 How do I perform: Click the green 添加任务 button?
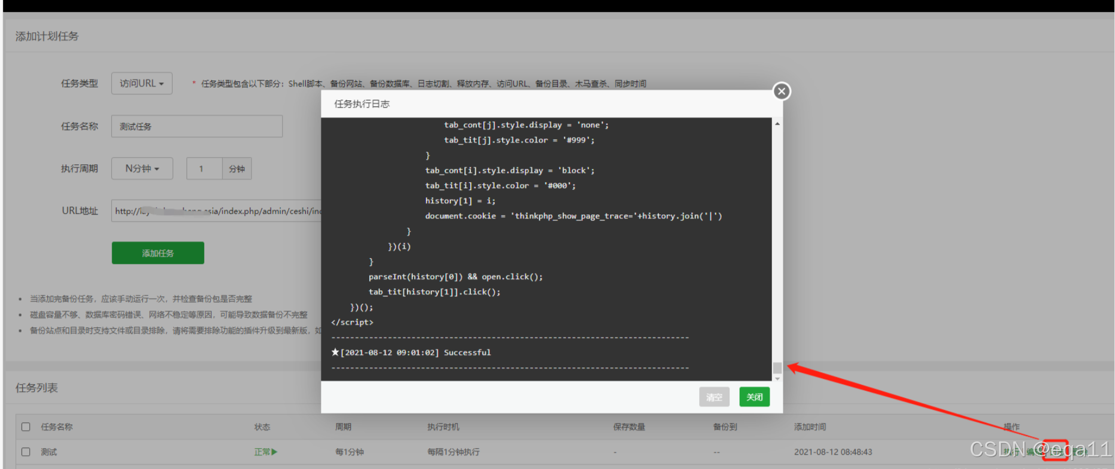(x=158, y=253)
